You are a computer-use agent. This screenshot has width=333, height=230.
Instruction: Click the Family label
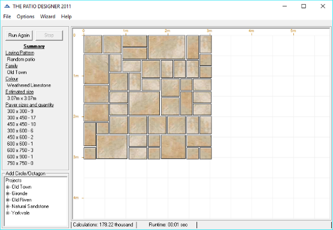(11, 66)
